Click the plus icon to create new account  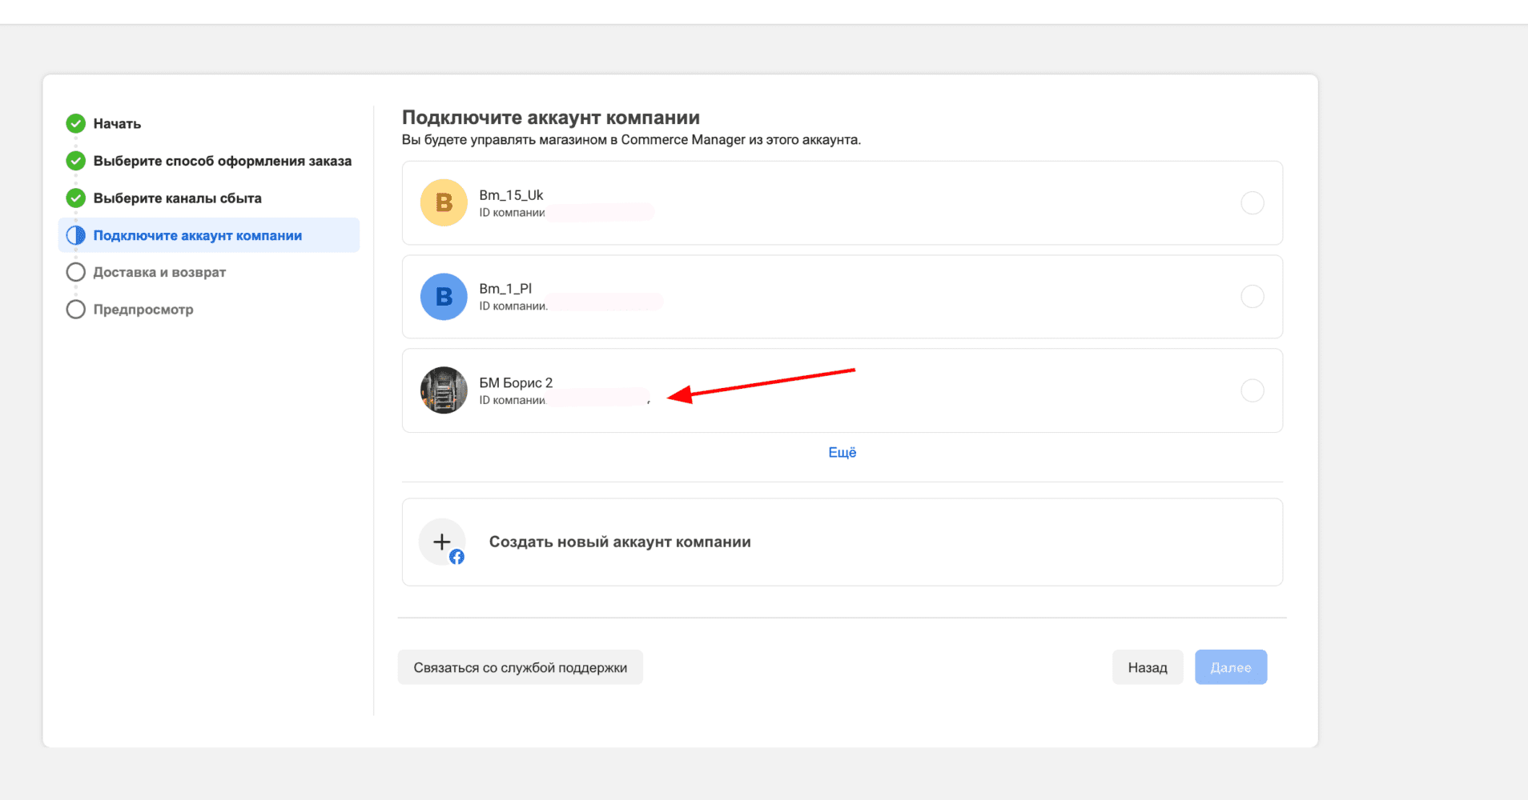442,542
